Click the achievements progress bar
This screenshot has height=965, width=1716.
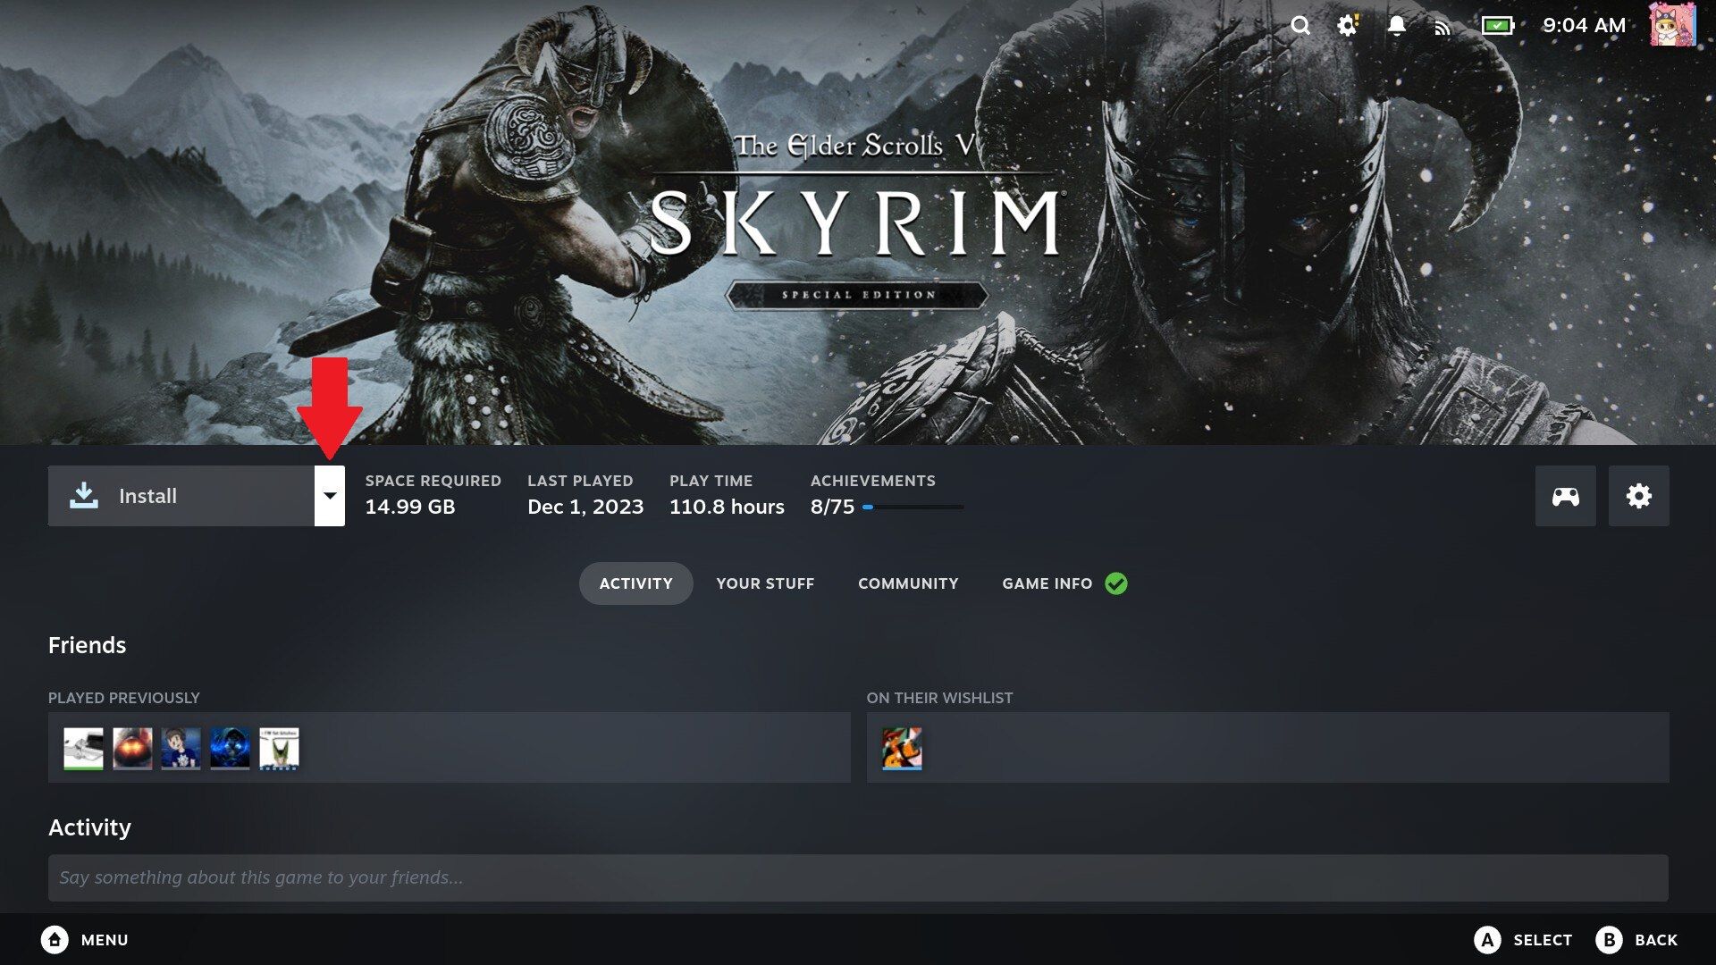click(x=912, y=506)
